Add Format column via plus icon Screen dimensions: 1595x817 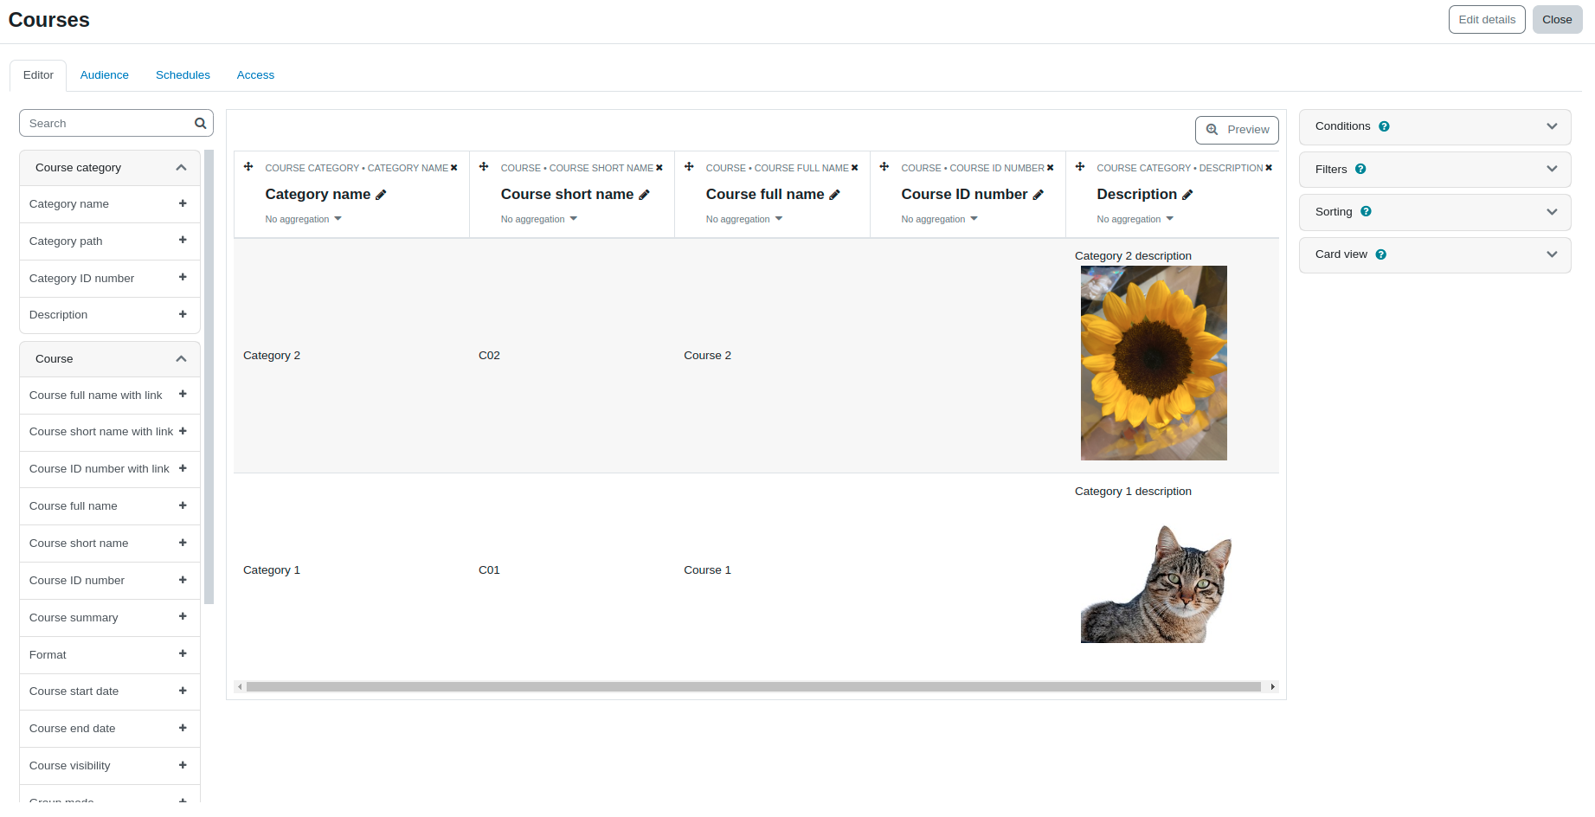point(183,653)
